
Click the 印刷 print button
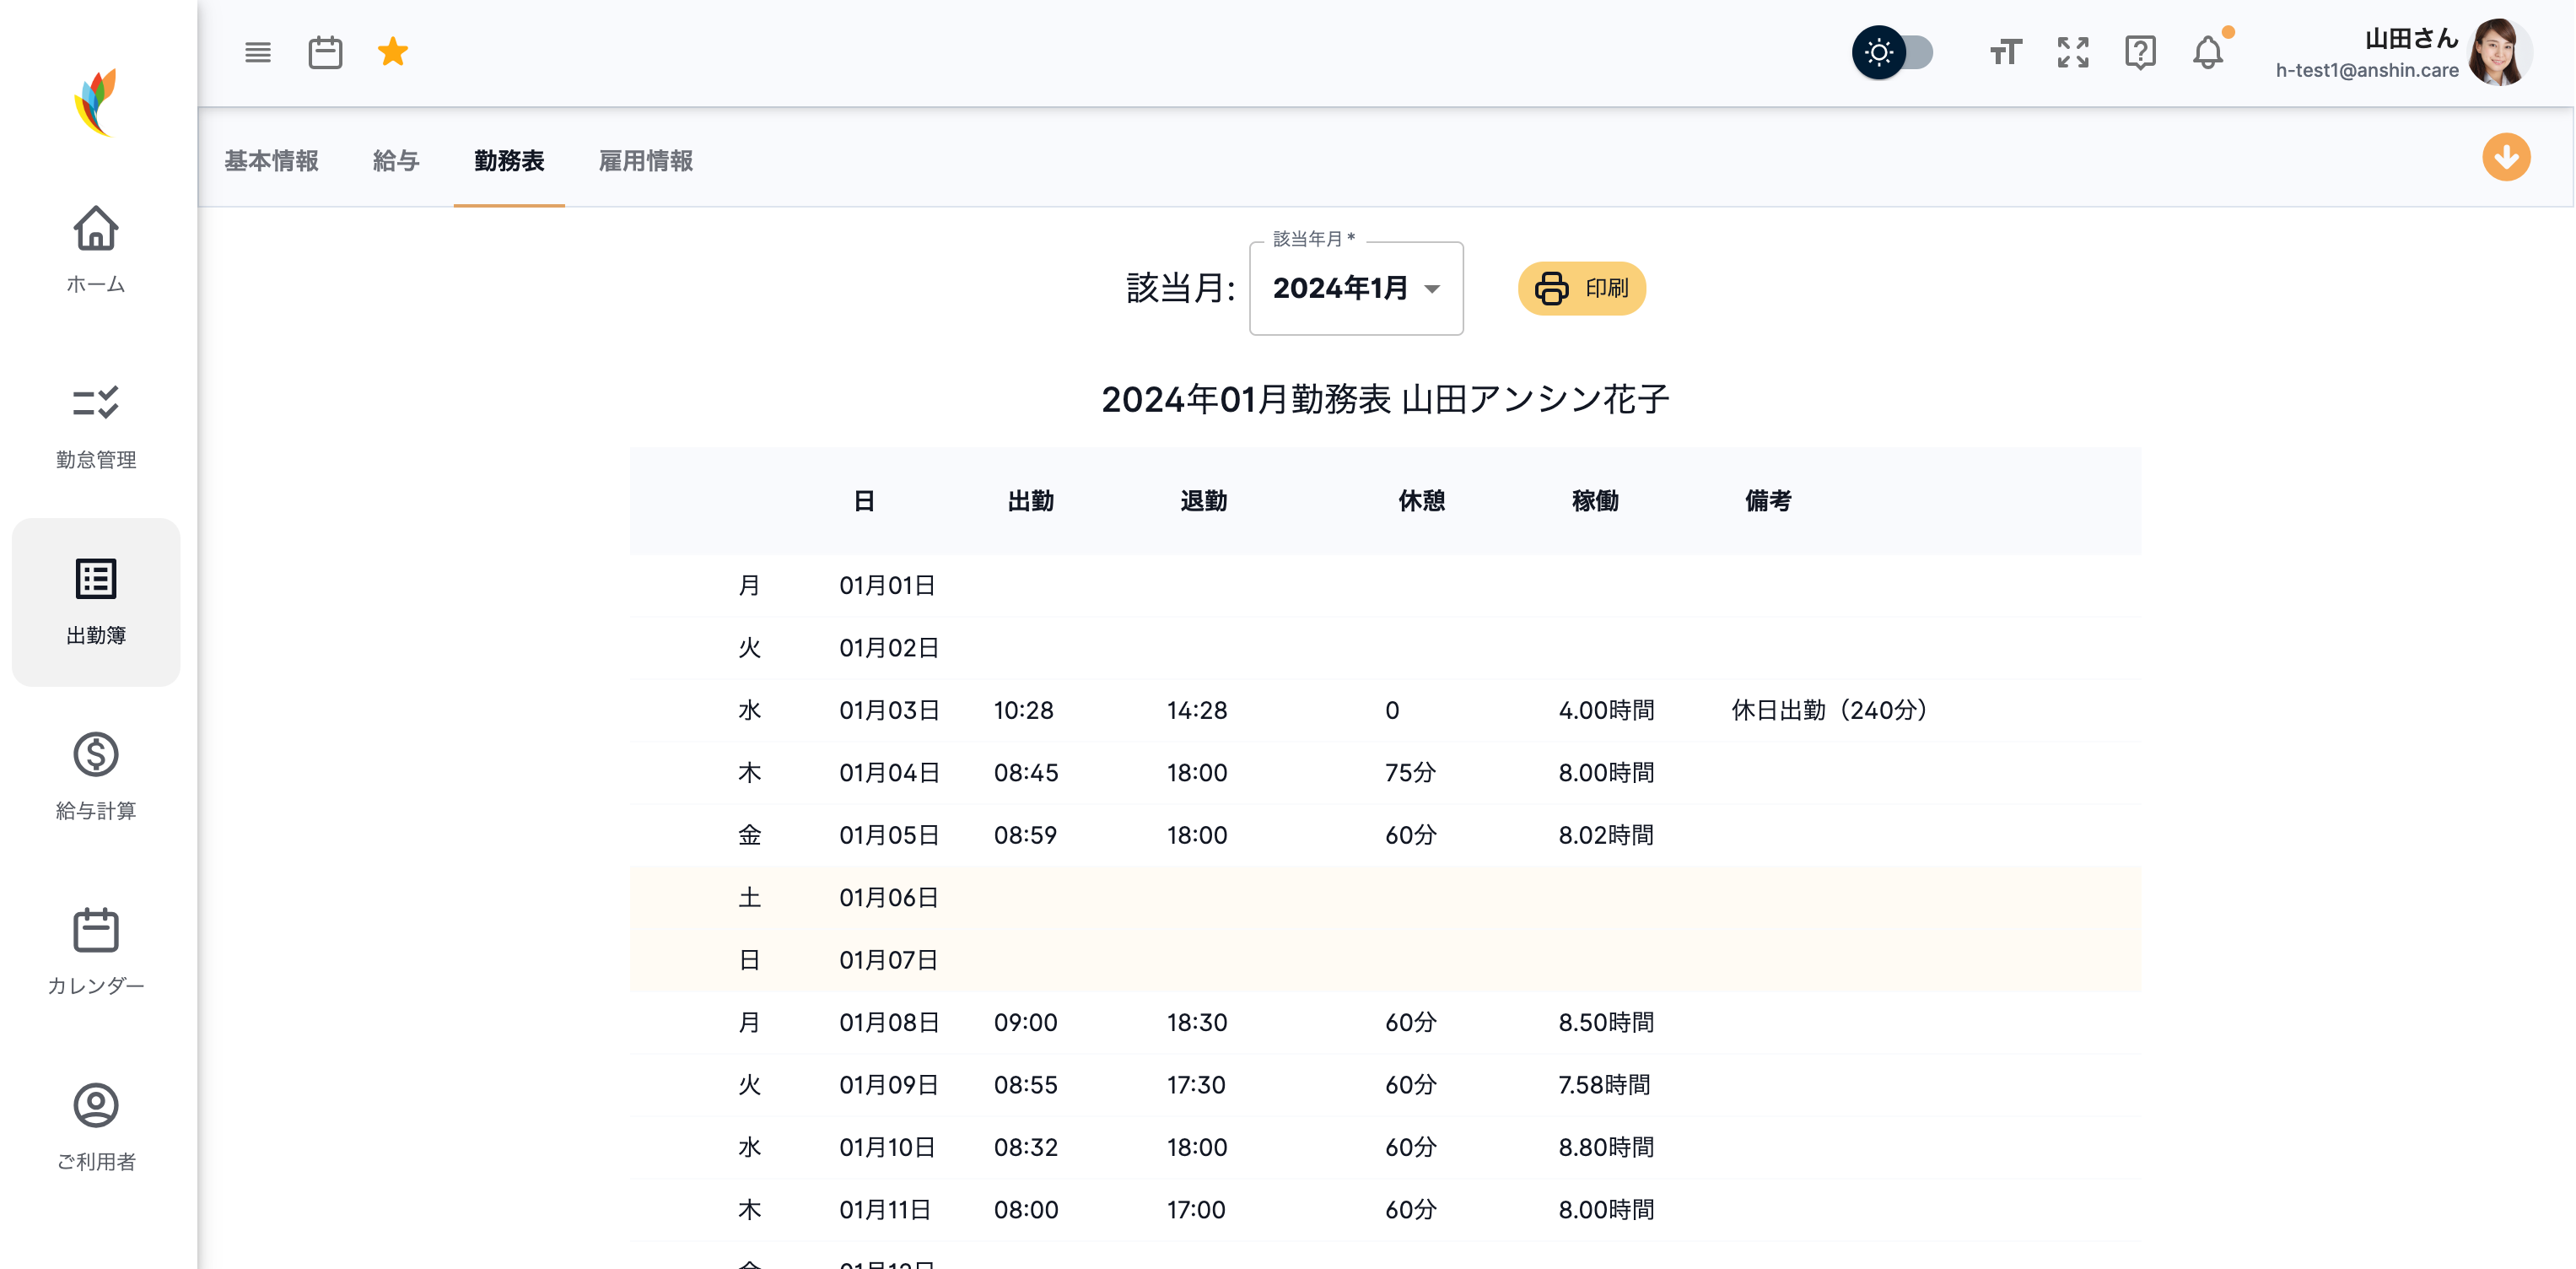1582,288
